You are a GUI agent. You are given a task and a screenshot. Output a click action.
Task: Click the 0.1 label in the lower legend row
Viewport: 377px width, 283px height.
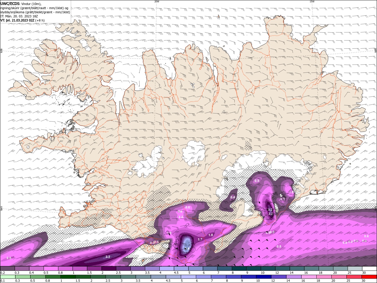pyautogui.click(x=3, y=281)
